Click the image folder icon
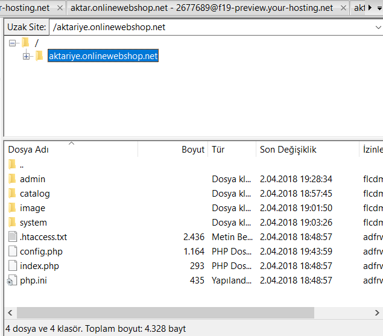The image size is (383, 336). pos(12,208)
